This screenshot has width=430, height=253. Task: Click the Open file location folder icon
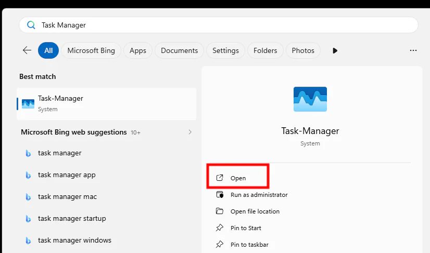coord(219,211)
